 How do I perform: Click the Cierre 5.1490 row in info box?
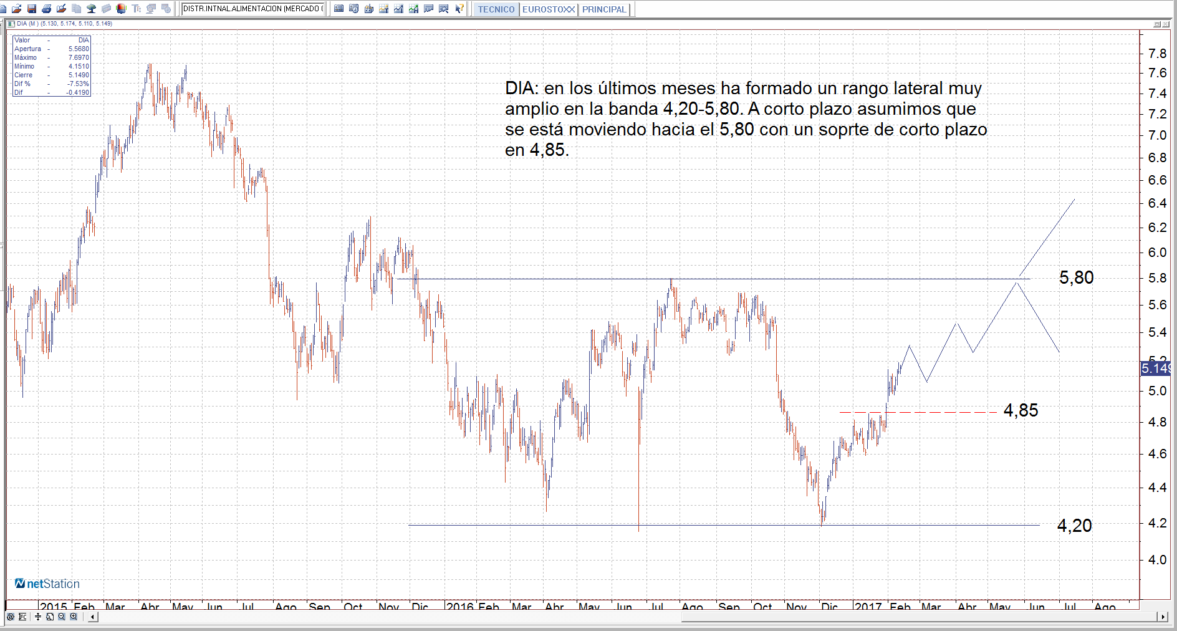click(x=52, y=75)
